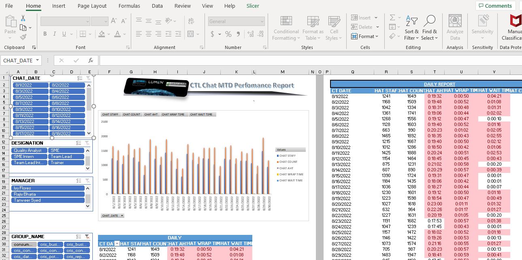Image resolution: width=522 pixels, height=260 pixels.
Task: Select Ivy Flores in MANAGER slicer
Action: (48, 188)
